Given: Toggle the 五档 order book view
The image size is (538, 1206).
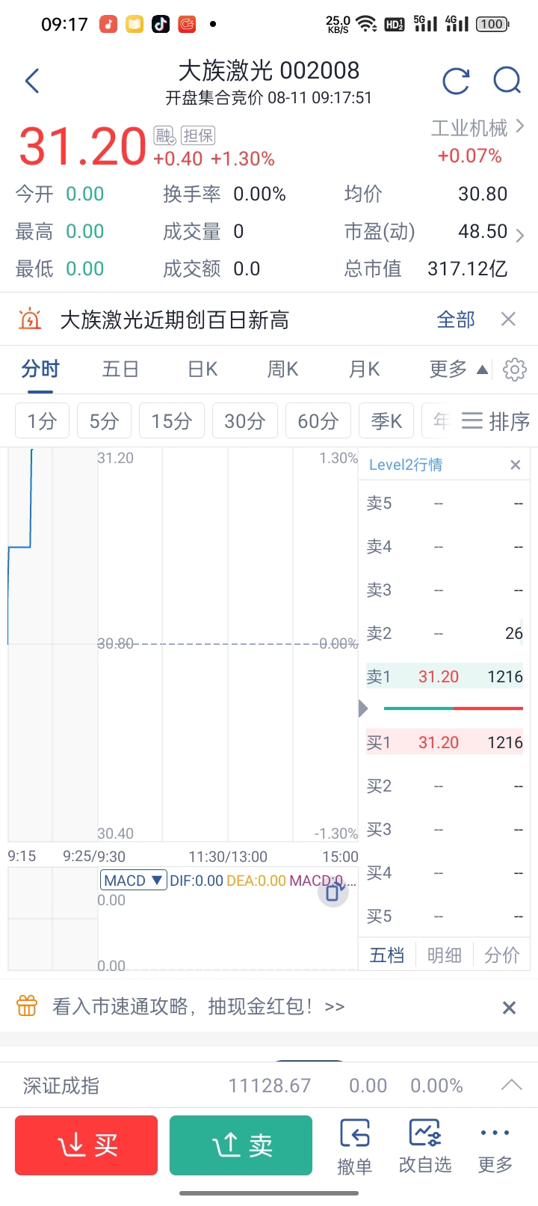Looking at the screenshot, I should click(387, 955).
